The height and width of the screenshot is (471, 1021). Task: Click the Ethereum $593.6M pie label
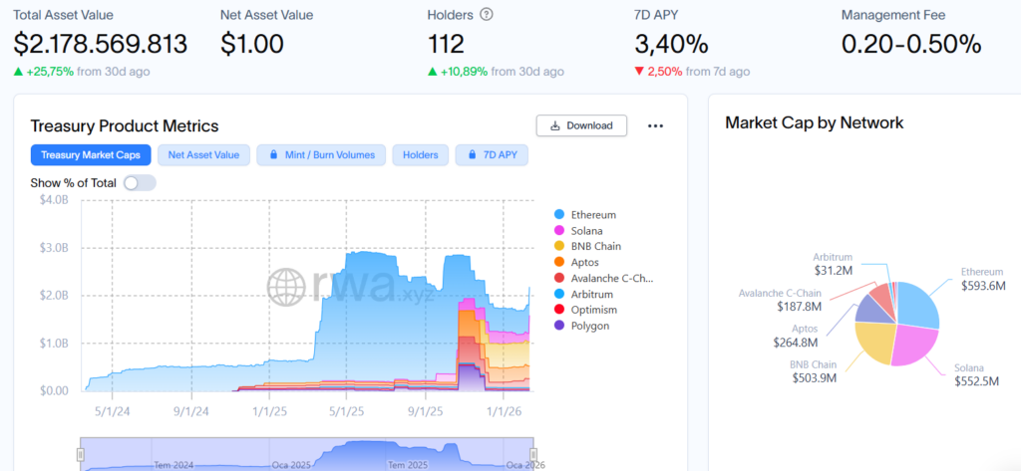click(984, 279)
